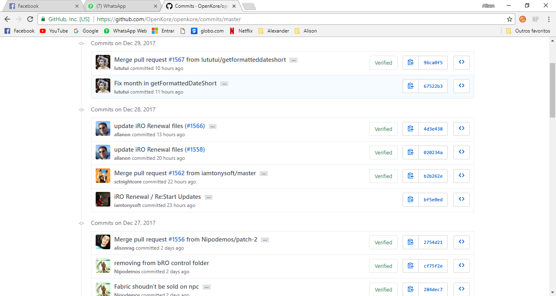Expand description of update iRO Renewal files #1566
The image size is (556, 296).
click(x=212, y=126)
